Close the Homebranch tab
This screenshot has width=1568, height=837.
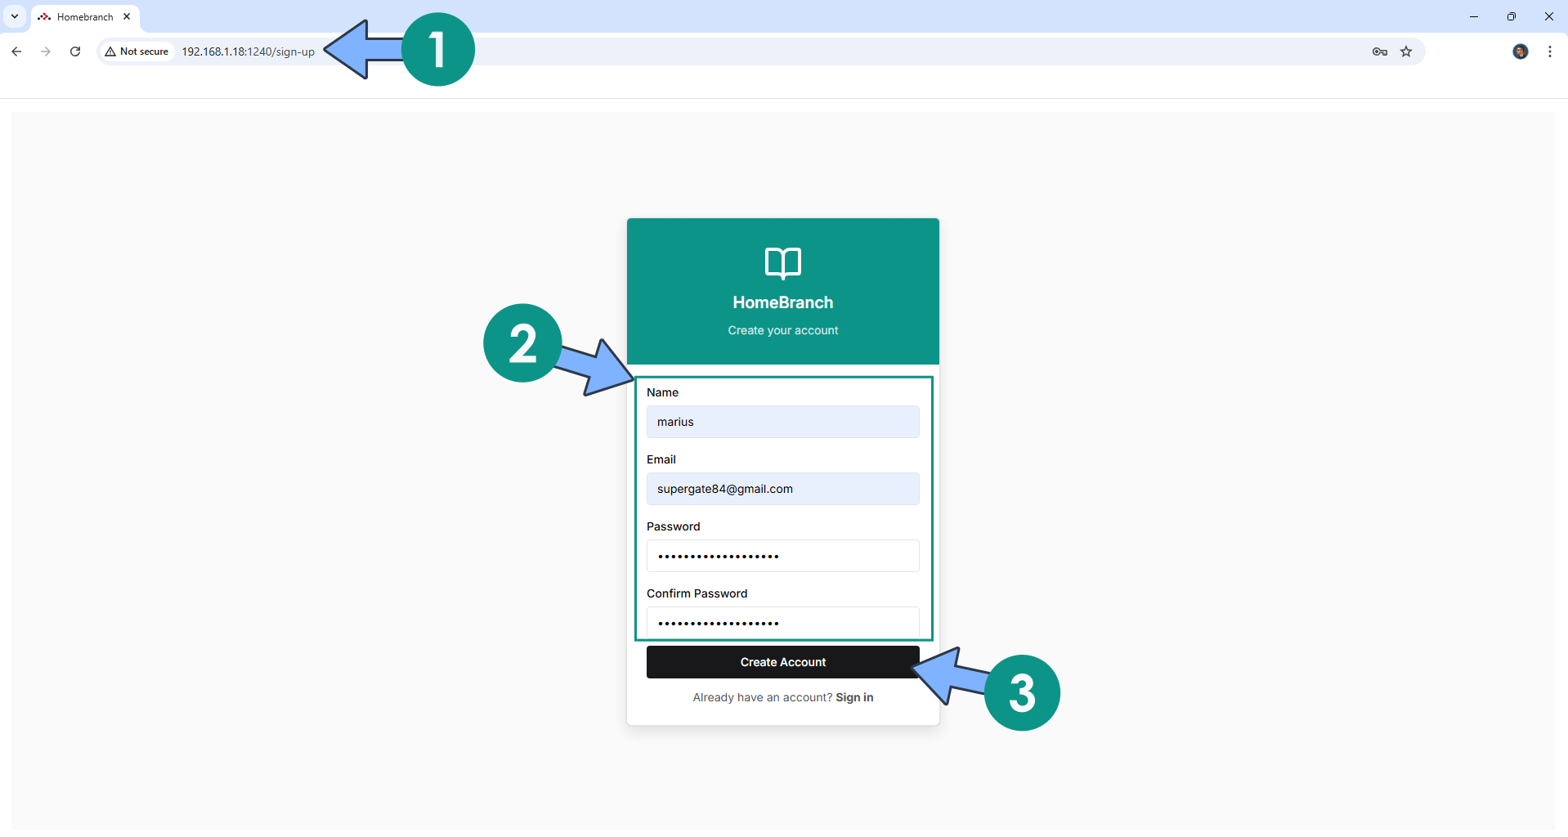coord(127,16)
